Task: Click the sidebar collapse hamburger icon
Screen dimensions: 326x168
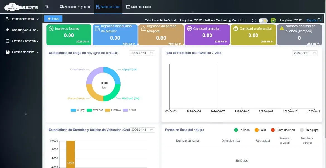Action: tap(47, 7)
